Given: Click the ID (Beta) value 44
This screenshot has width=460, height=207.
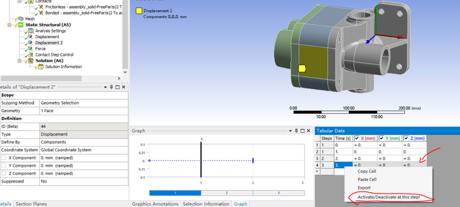Looking at the screenshot, I should (x=83, y=126).
